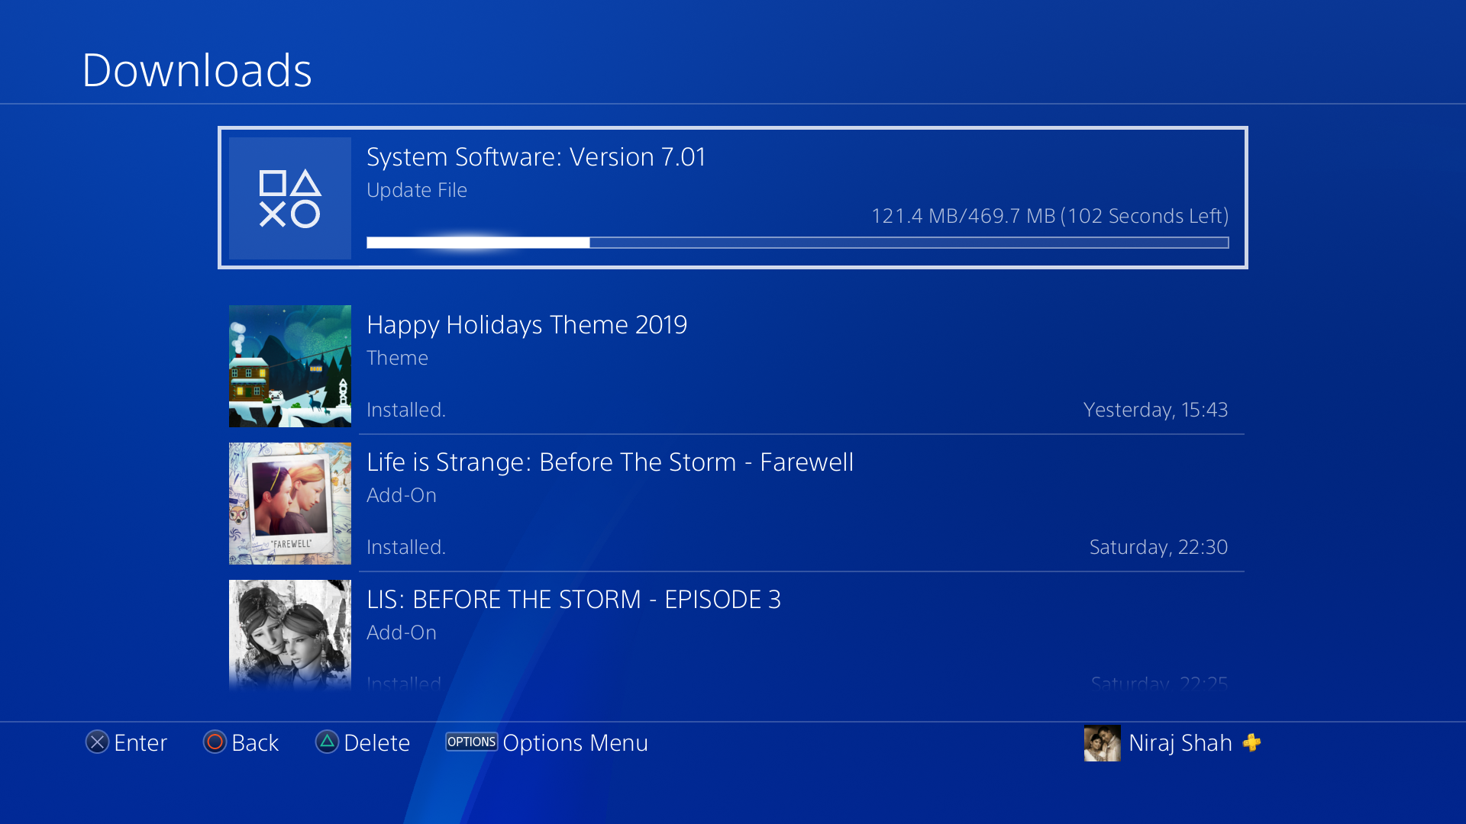Click the Niraj Shah username
The image size is (1466, 824).
point(1180,743)
